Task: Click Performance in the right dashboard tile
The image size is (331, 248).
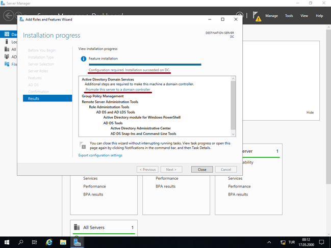Action: [x=239, y=186]
